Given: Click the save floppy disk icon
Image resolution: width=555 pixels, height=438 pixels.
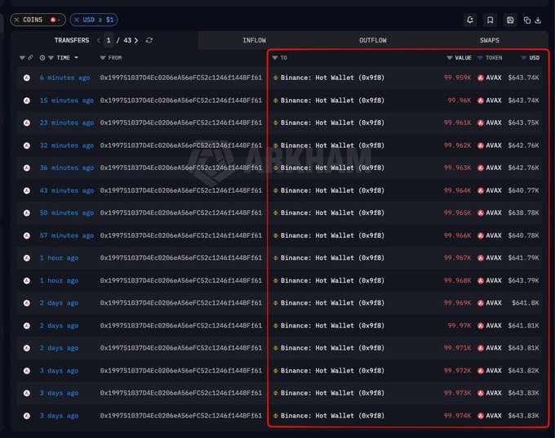Looking at the screenshot, I should [x=510, y=20].
